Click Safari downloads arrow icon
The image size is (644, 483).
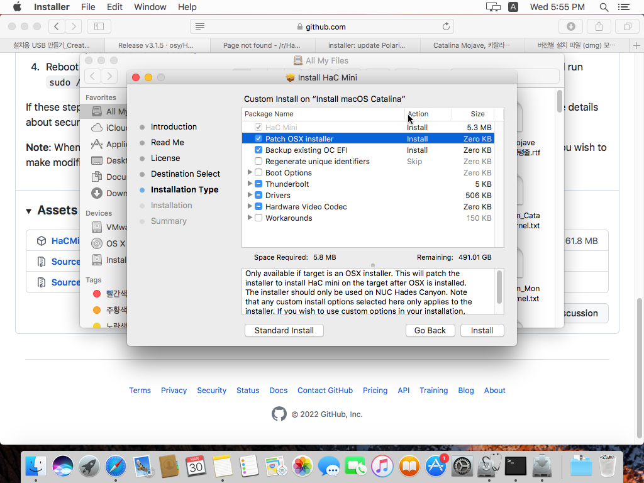pos(570,26)
